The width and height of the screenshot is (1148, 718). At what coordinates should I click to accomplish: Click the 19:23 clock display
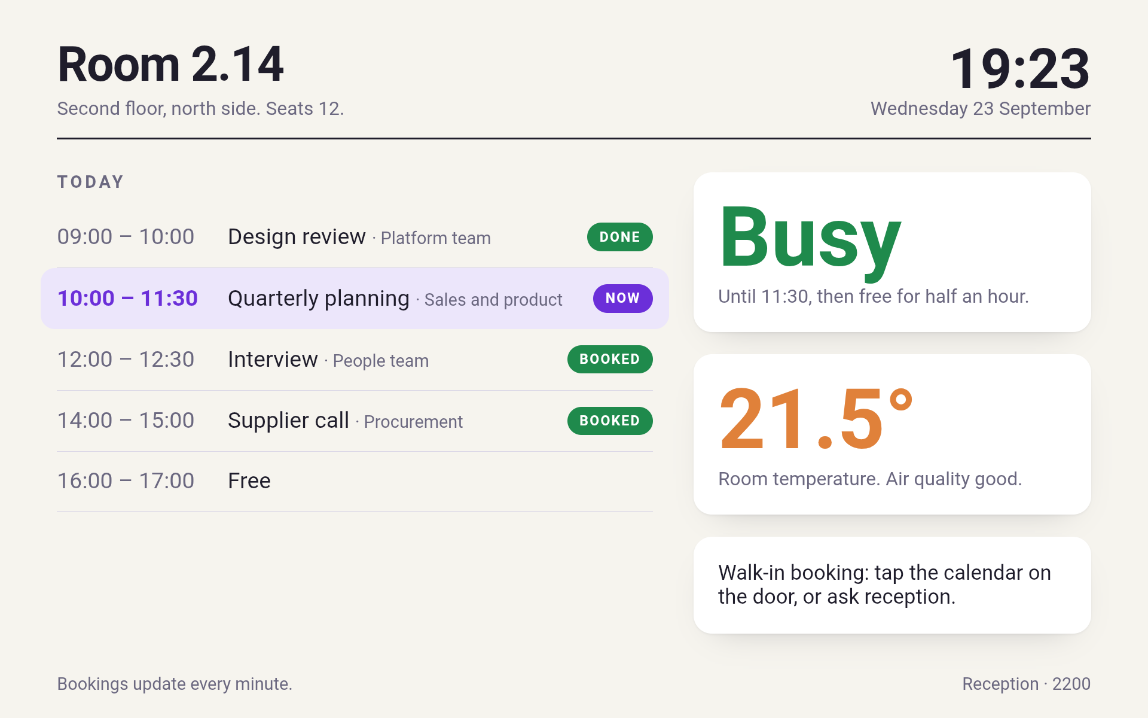pos(1020,69)
